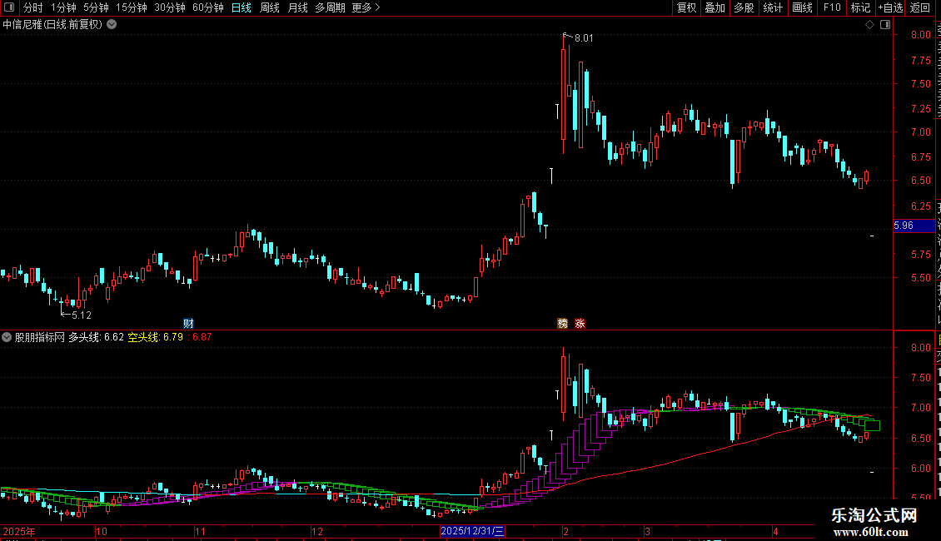
Task: Switch to 5分钟 period
Action: 96,7
